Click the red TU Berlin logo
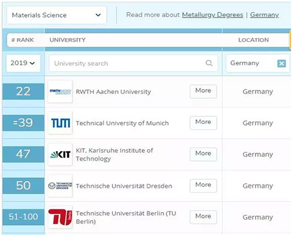 point(60,217)
